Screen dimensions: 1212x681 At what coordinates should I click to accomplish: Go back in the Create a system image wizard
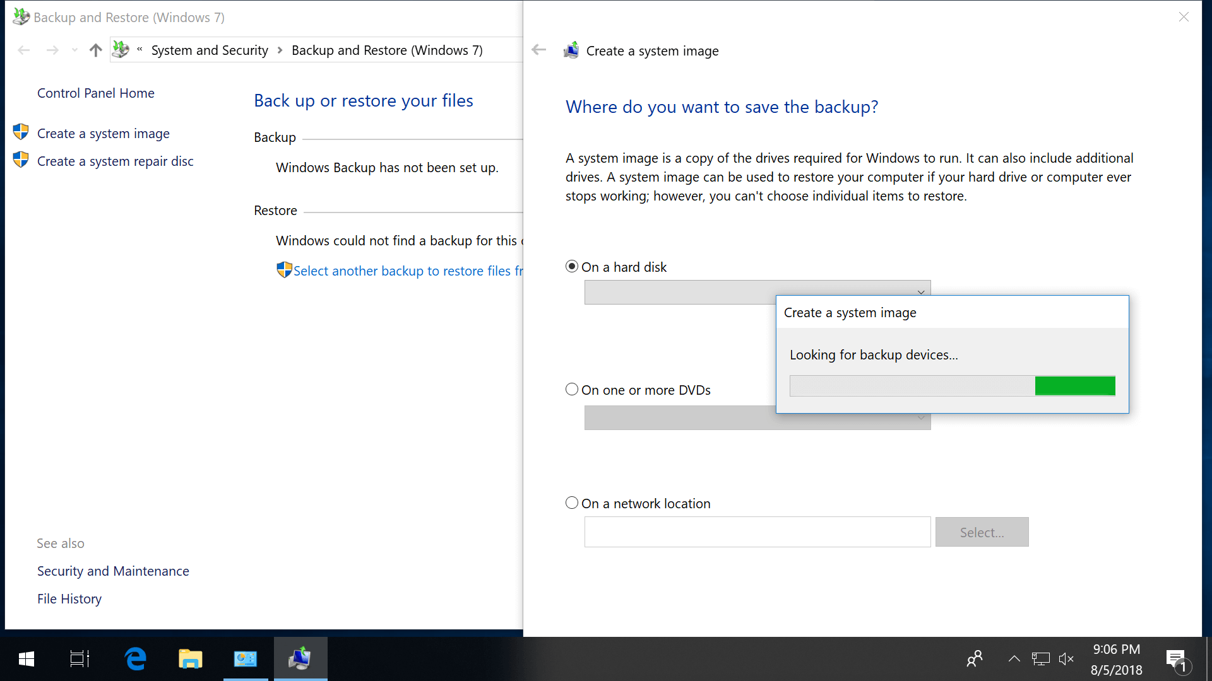pos(538,50)
